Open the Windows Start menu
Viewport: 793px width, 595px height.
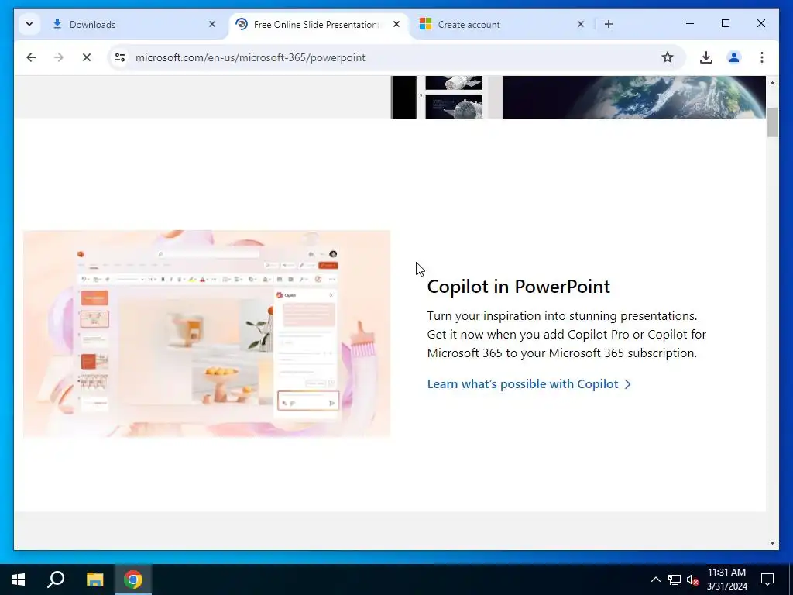click(x=19, y=580)
